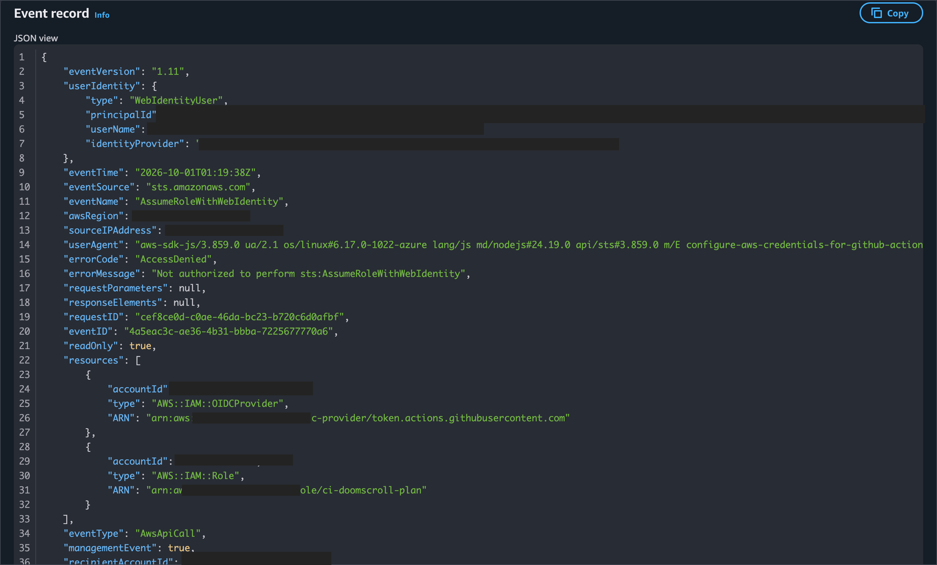Select the "sts.amazonaws.com" event source value
The width and height of the screenshot is (937, 565).
coord(198,187)
